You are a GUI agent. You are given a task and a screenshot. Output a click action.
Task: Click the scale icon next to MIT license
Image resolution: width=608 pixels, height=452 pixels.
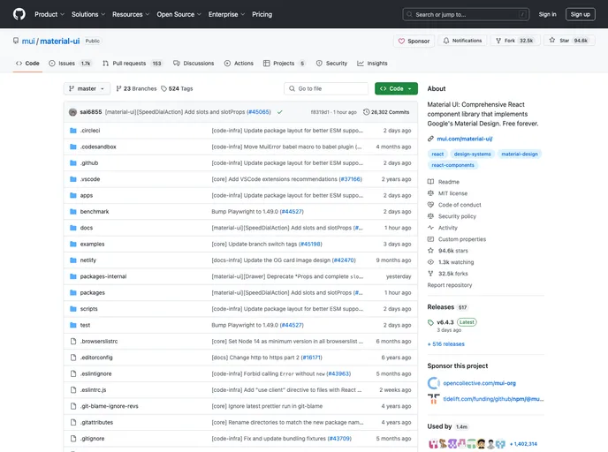pos(430,192)
